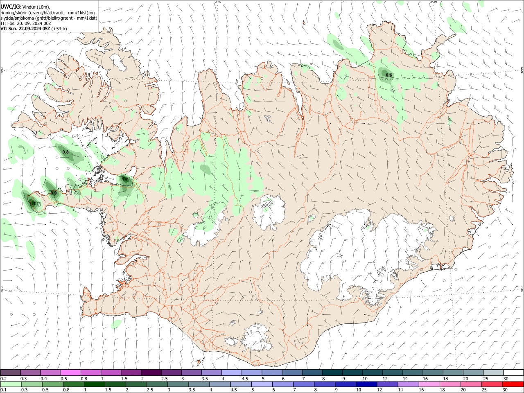
Task: Select the dark purple 2 mm snow swatch
Action: [151, 373]
